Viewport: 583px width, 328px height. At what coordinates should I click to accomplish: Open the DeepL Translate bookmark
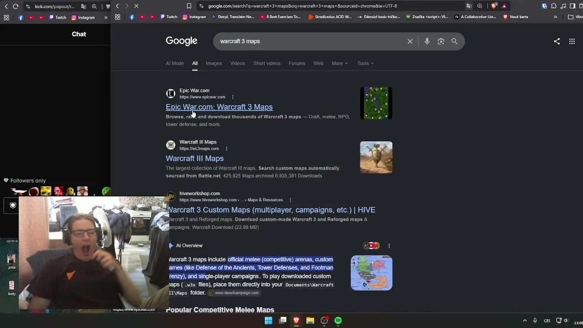(x=234, y=17)
